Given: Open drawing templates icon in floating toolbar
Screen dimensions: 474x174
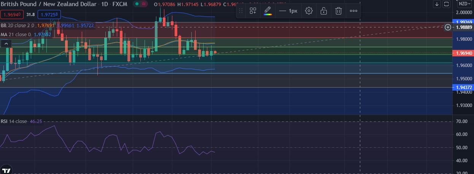Looking at the screenshot, I should tap(253, 11).
